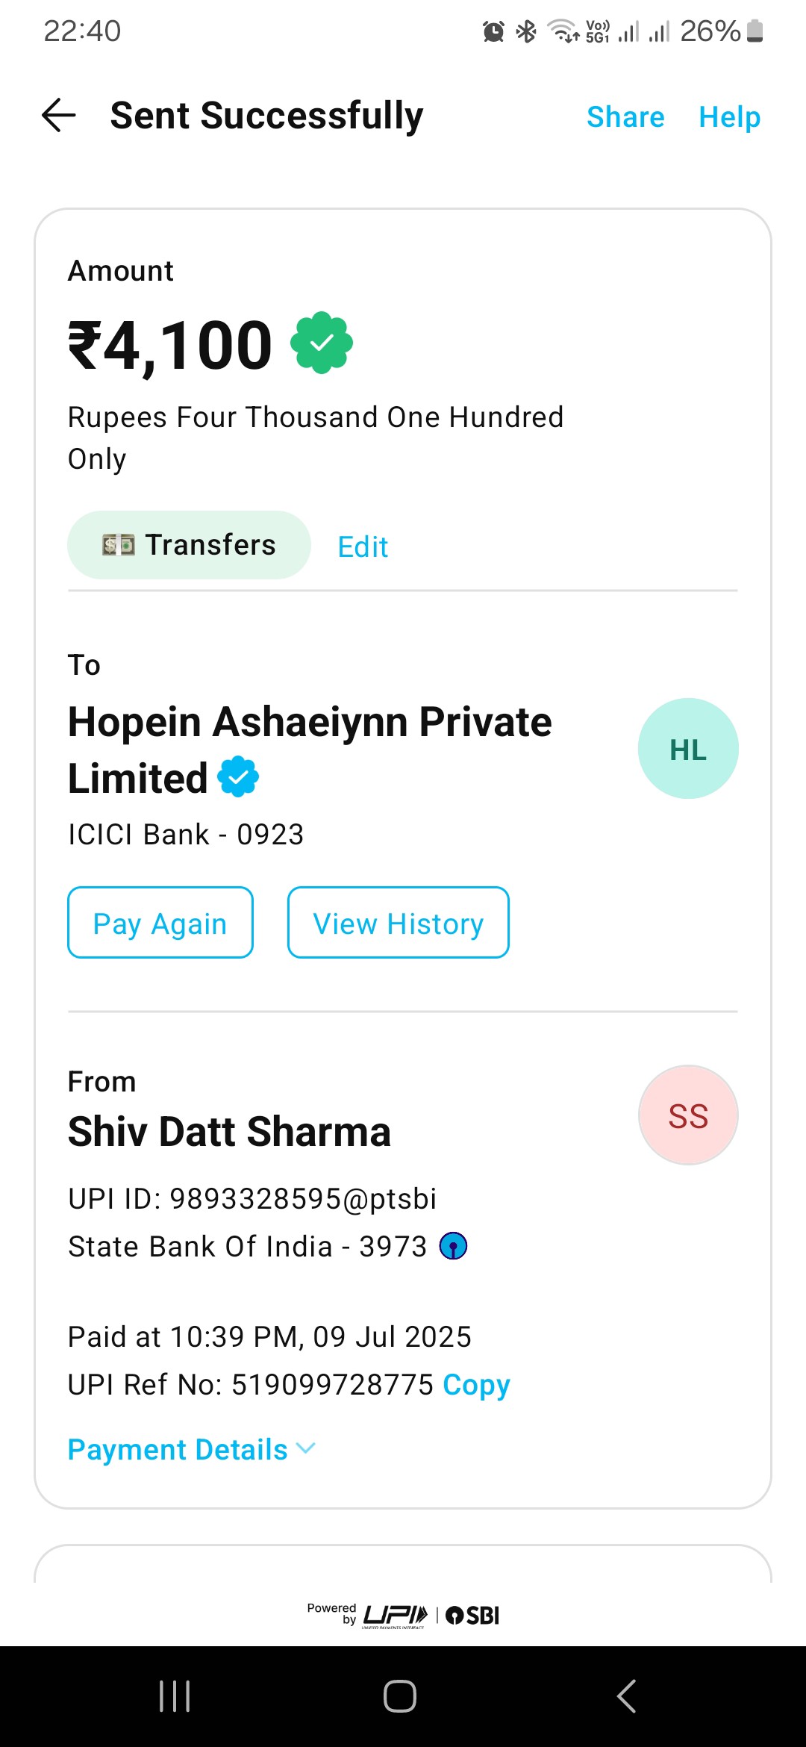This screenshot has width=806, height=1747.
Task: Select the Transfers category chip
Action: click(x=189, y=545)
